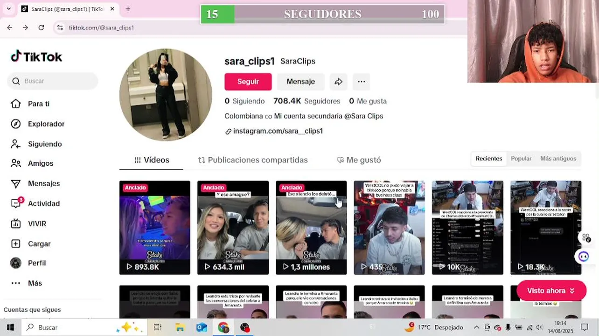The width and height of the screenshot is (599, 336).
Task: Click the Cuentas que sigues heading
Action: 32,310
